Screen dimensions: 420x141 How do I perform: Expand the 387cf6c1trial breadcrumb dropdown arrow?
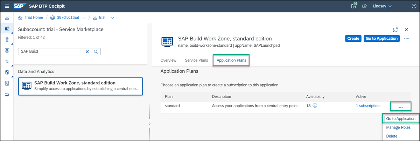(x=84, y=18)
